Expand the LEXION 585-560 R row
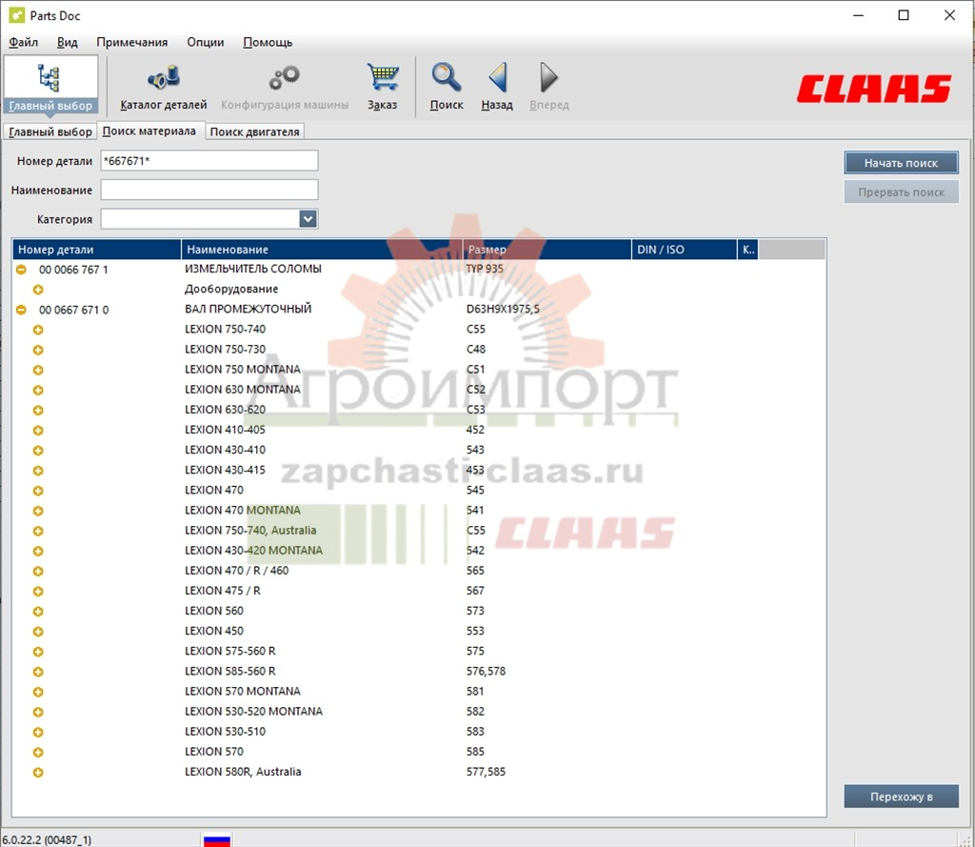 pos(38,672)
